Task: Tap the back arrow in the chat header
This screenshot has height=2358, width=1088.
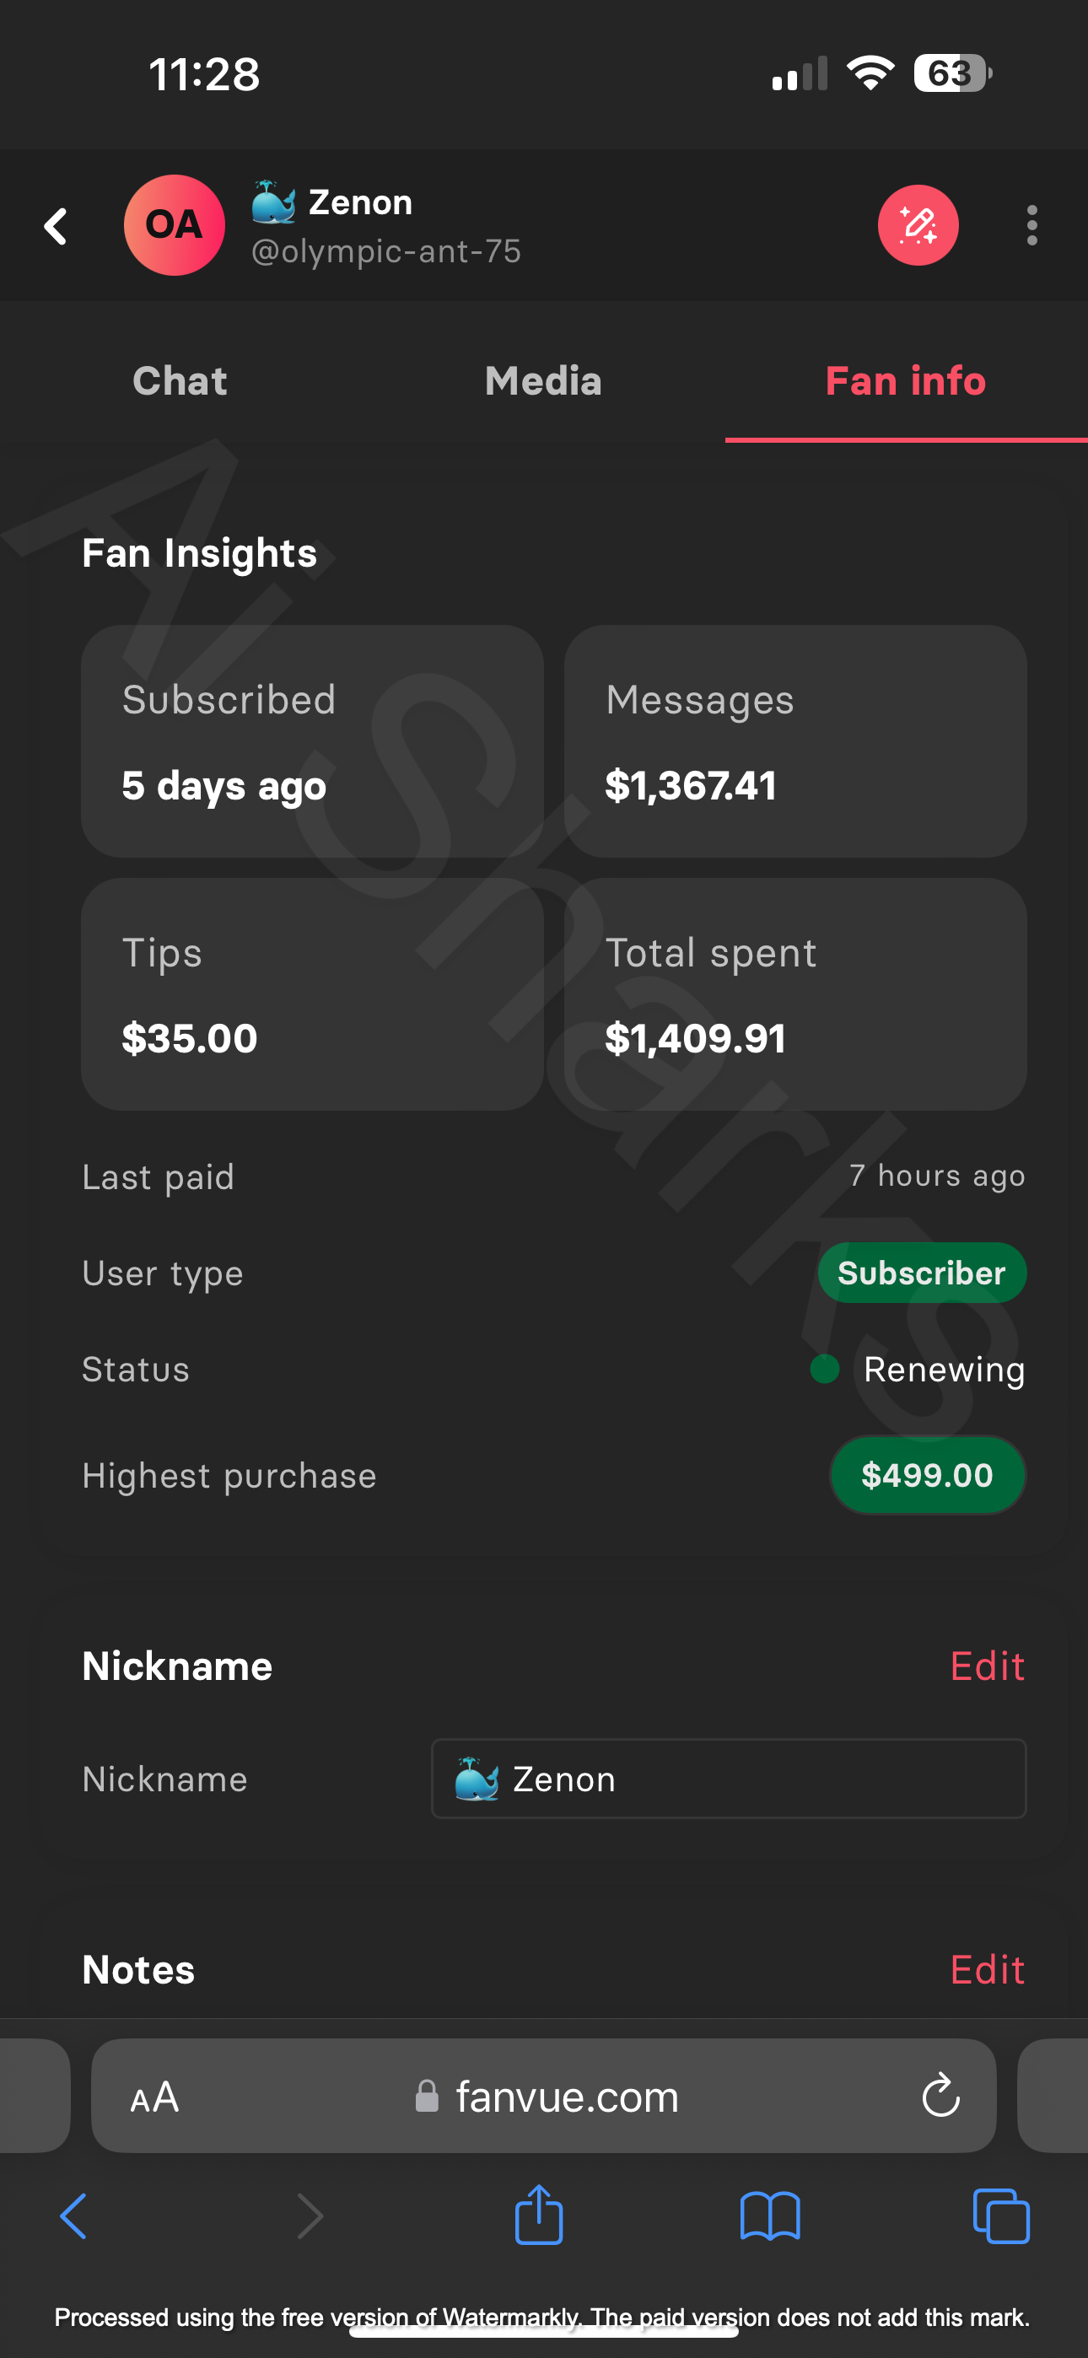Action: tap(56, 226)
